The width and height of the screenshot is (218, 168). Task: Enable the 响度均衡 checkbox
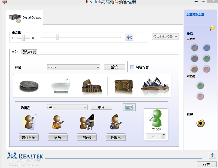(132, 67)
